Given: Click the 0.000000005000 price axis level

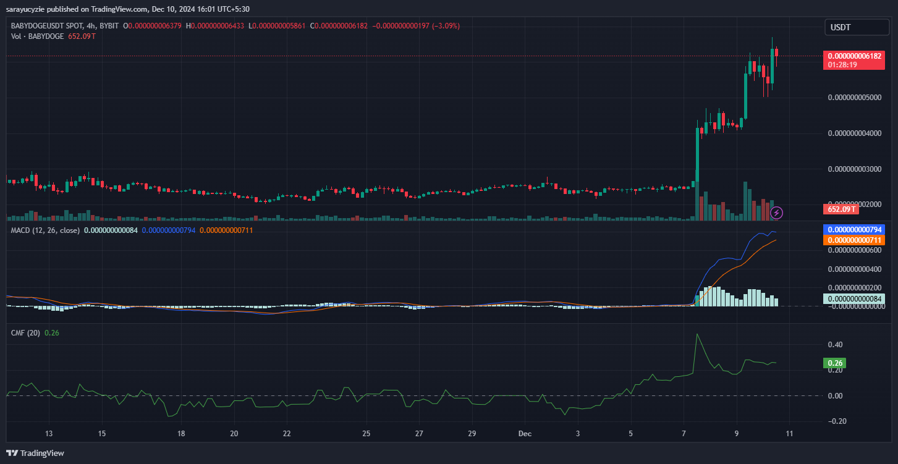Looking at the screenshot, I should tap(855, 98).
